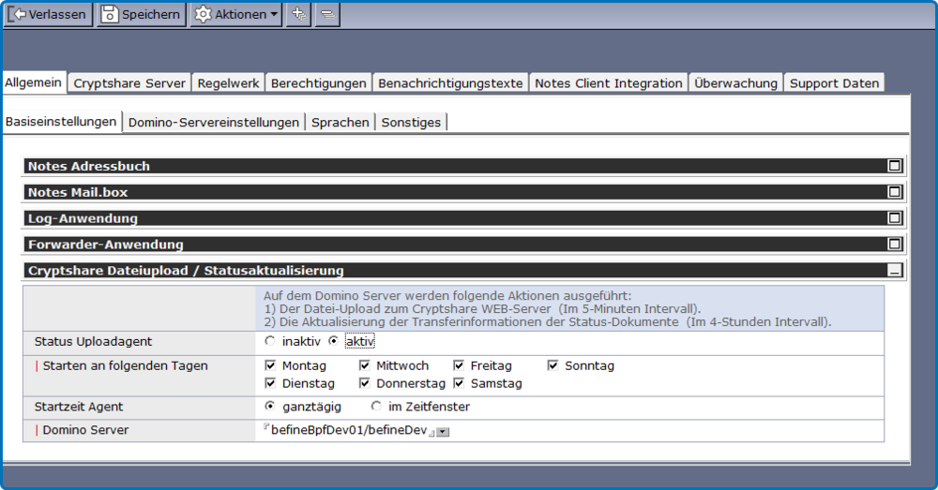Click the expand-all plus icon in toolbar
Viewport: 938px width, 490px height.
(x=298, y=14)
